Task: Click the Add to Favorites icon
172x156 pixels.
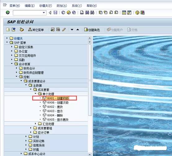Action: [x=52, y=30]
